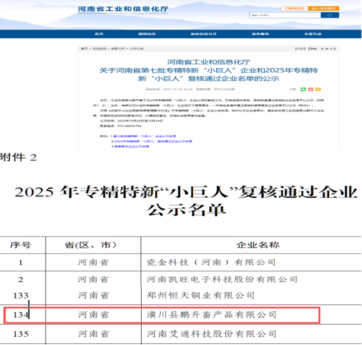
Task: Share the article via WeChat icon
Action: 304,89
